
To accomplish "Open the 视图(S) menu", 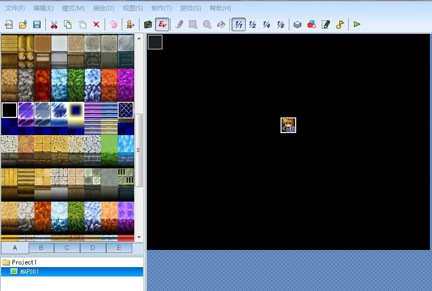I will pos(133,8).
